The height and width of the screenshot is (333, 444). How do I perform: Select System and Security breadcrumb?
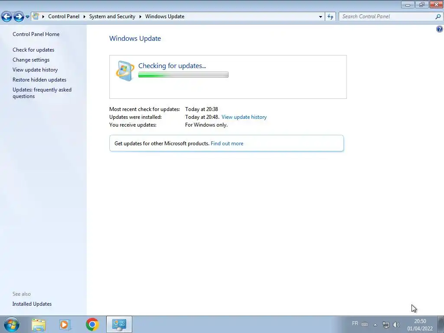pyautogui.click(x=112, y=16)
